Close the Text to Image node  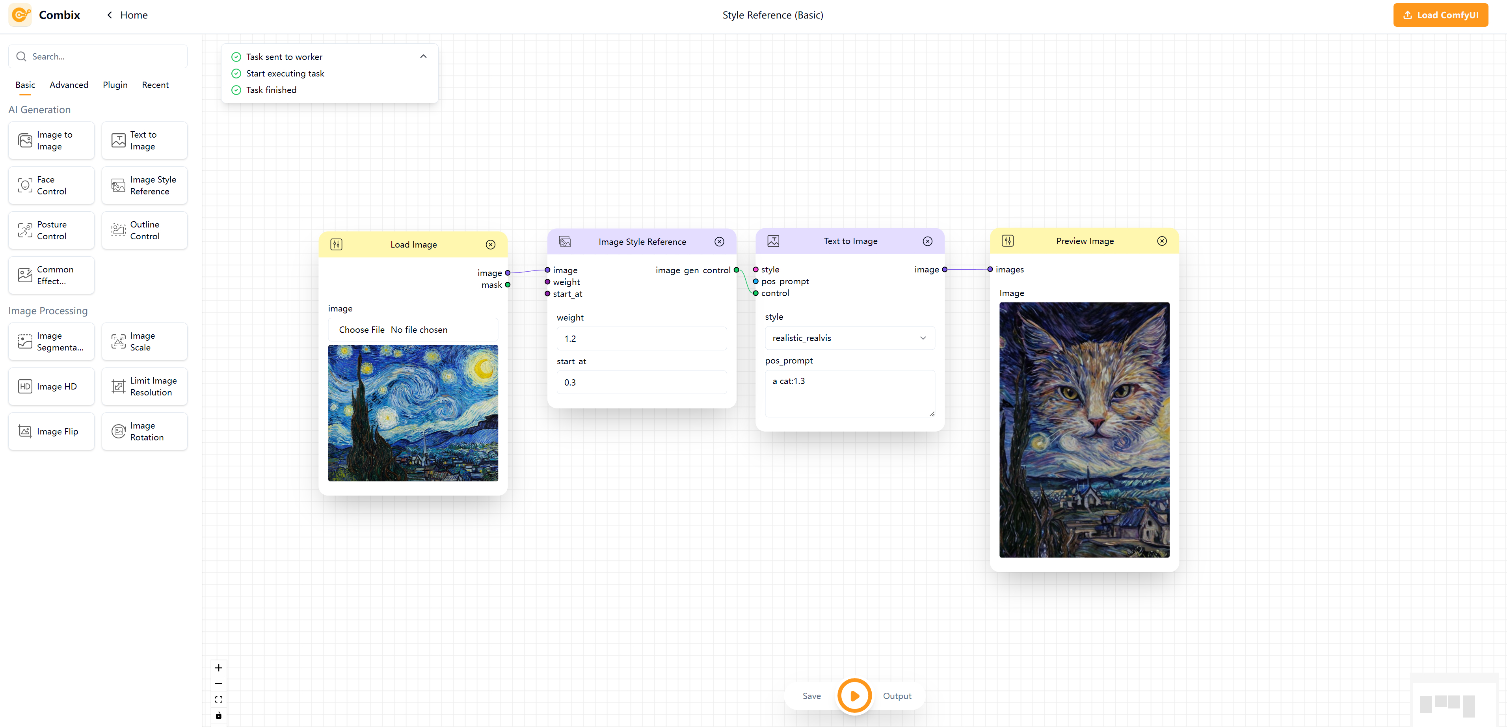click(928, 241)
